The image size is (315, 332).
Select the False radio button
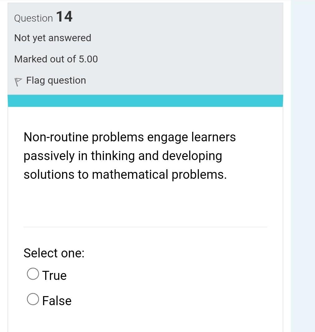32,299
